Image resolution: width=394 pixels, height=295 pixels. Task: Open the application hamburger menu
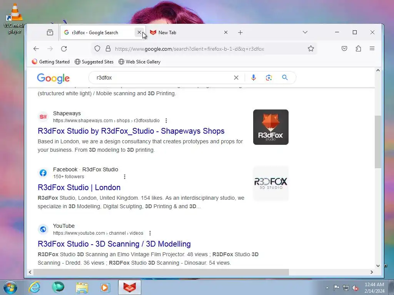click(372, 48)
